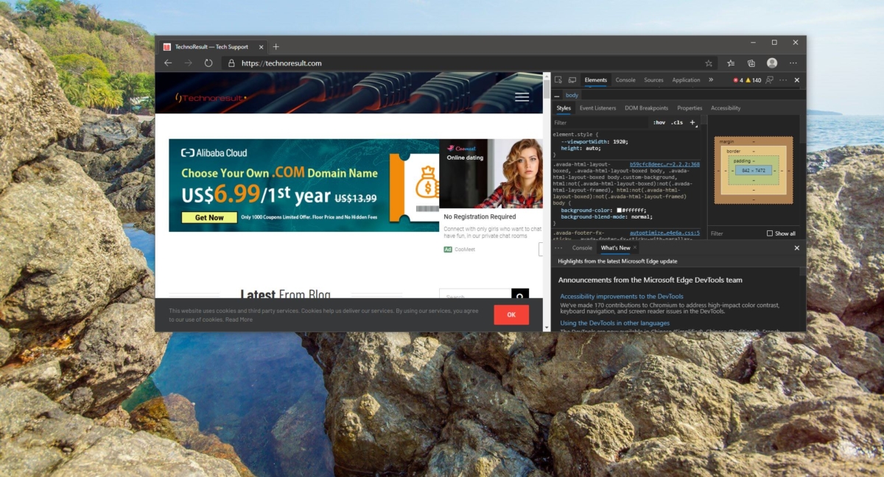Click the blog search magnifier icon
884x477 pixels.
coord(521,295)
